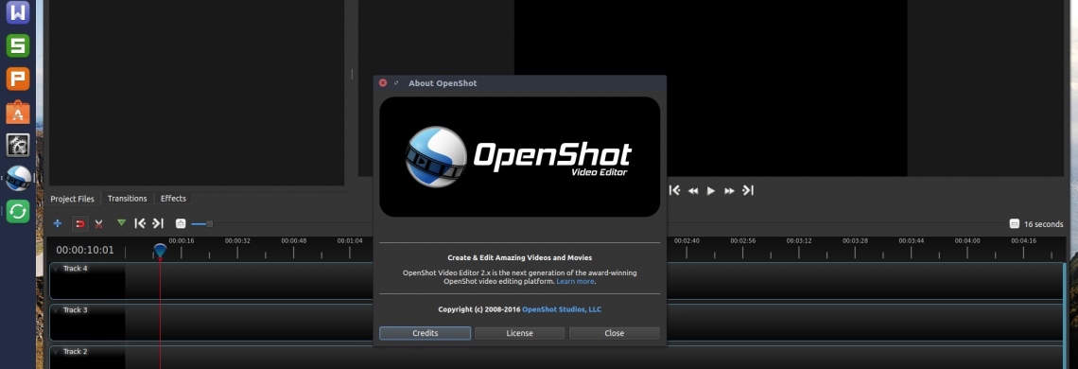Click the OpenShot icon in the dock
This screenshot has width=1078, height=369.
tap(18, 178)
